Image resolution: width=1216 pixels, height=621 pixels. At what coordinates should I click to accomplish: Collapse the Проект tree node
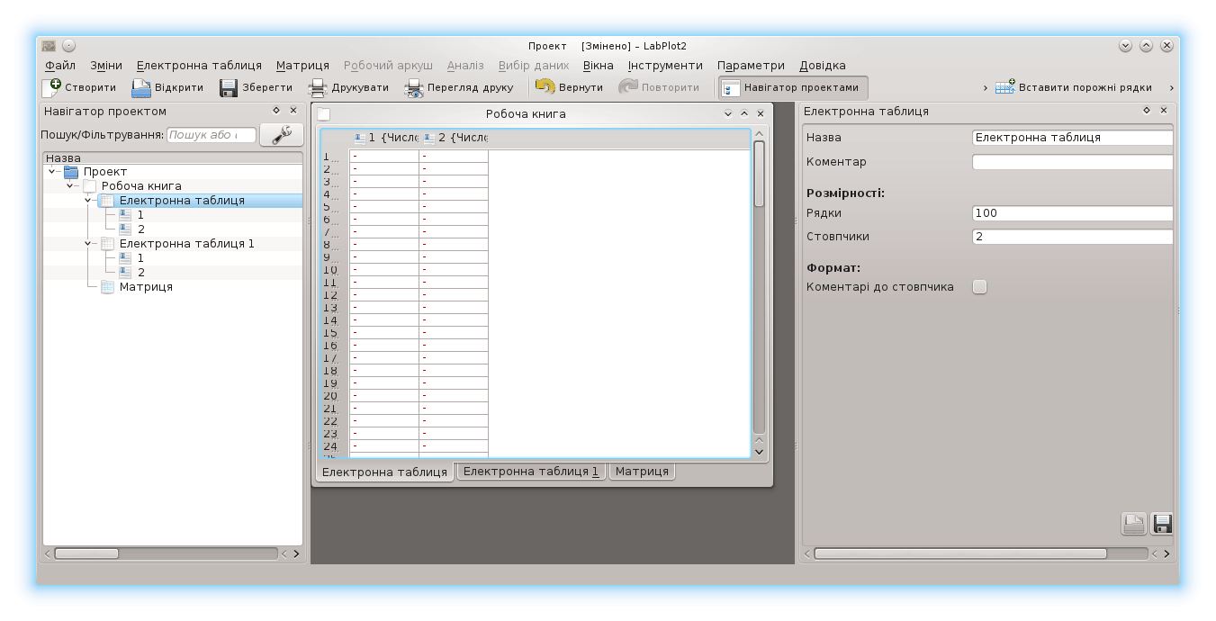[52, 172]
